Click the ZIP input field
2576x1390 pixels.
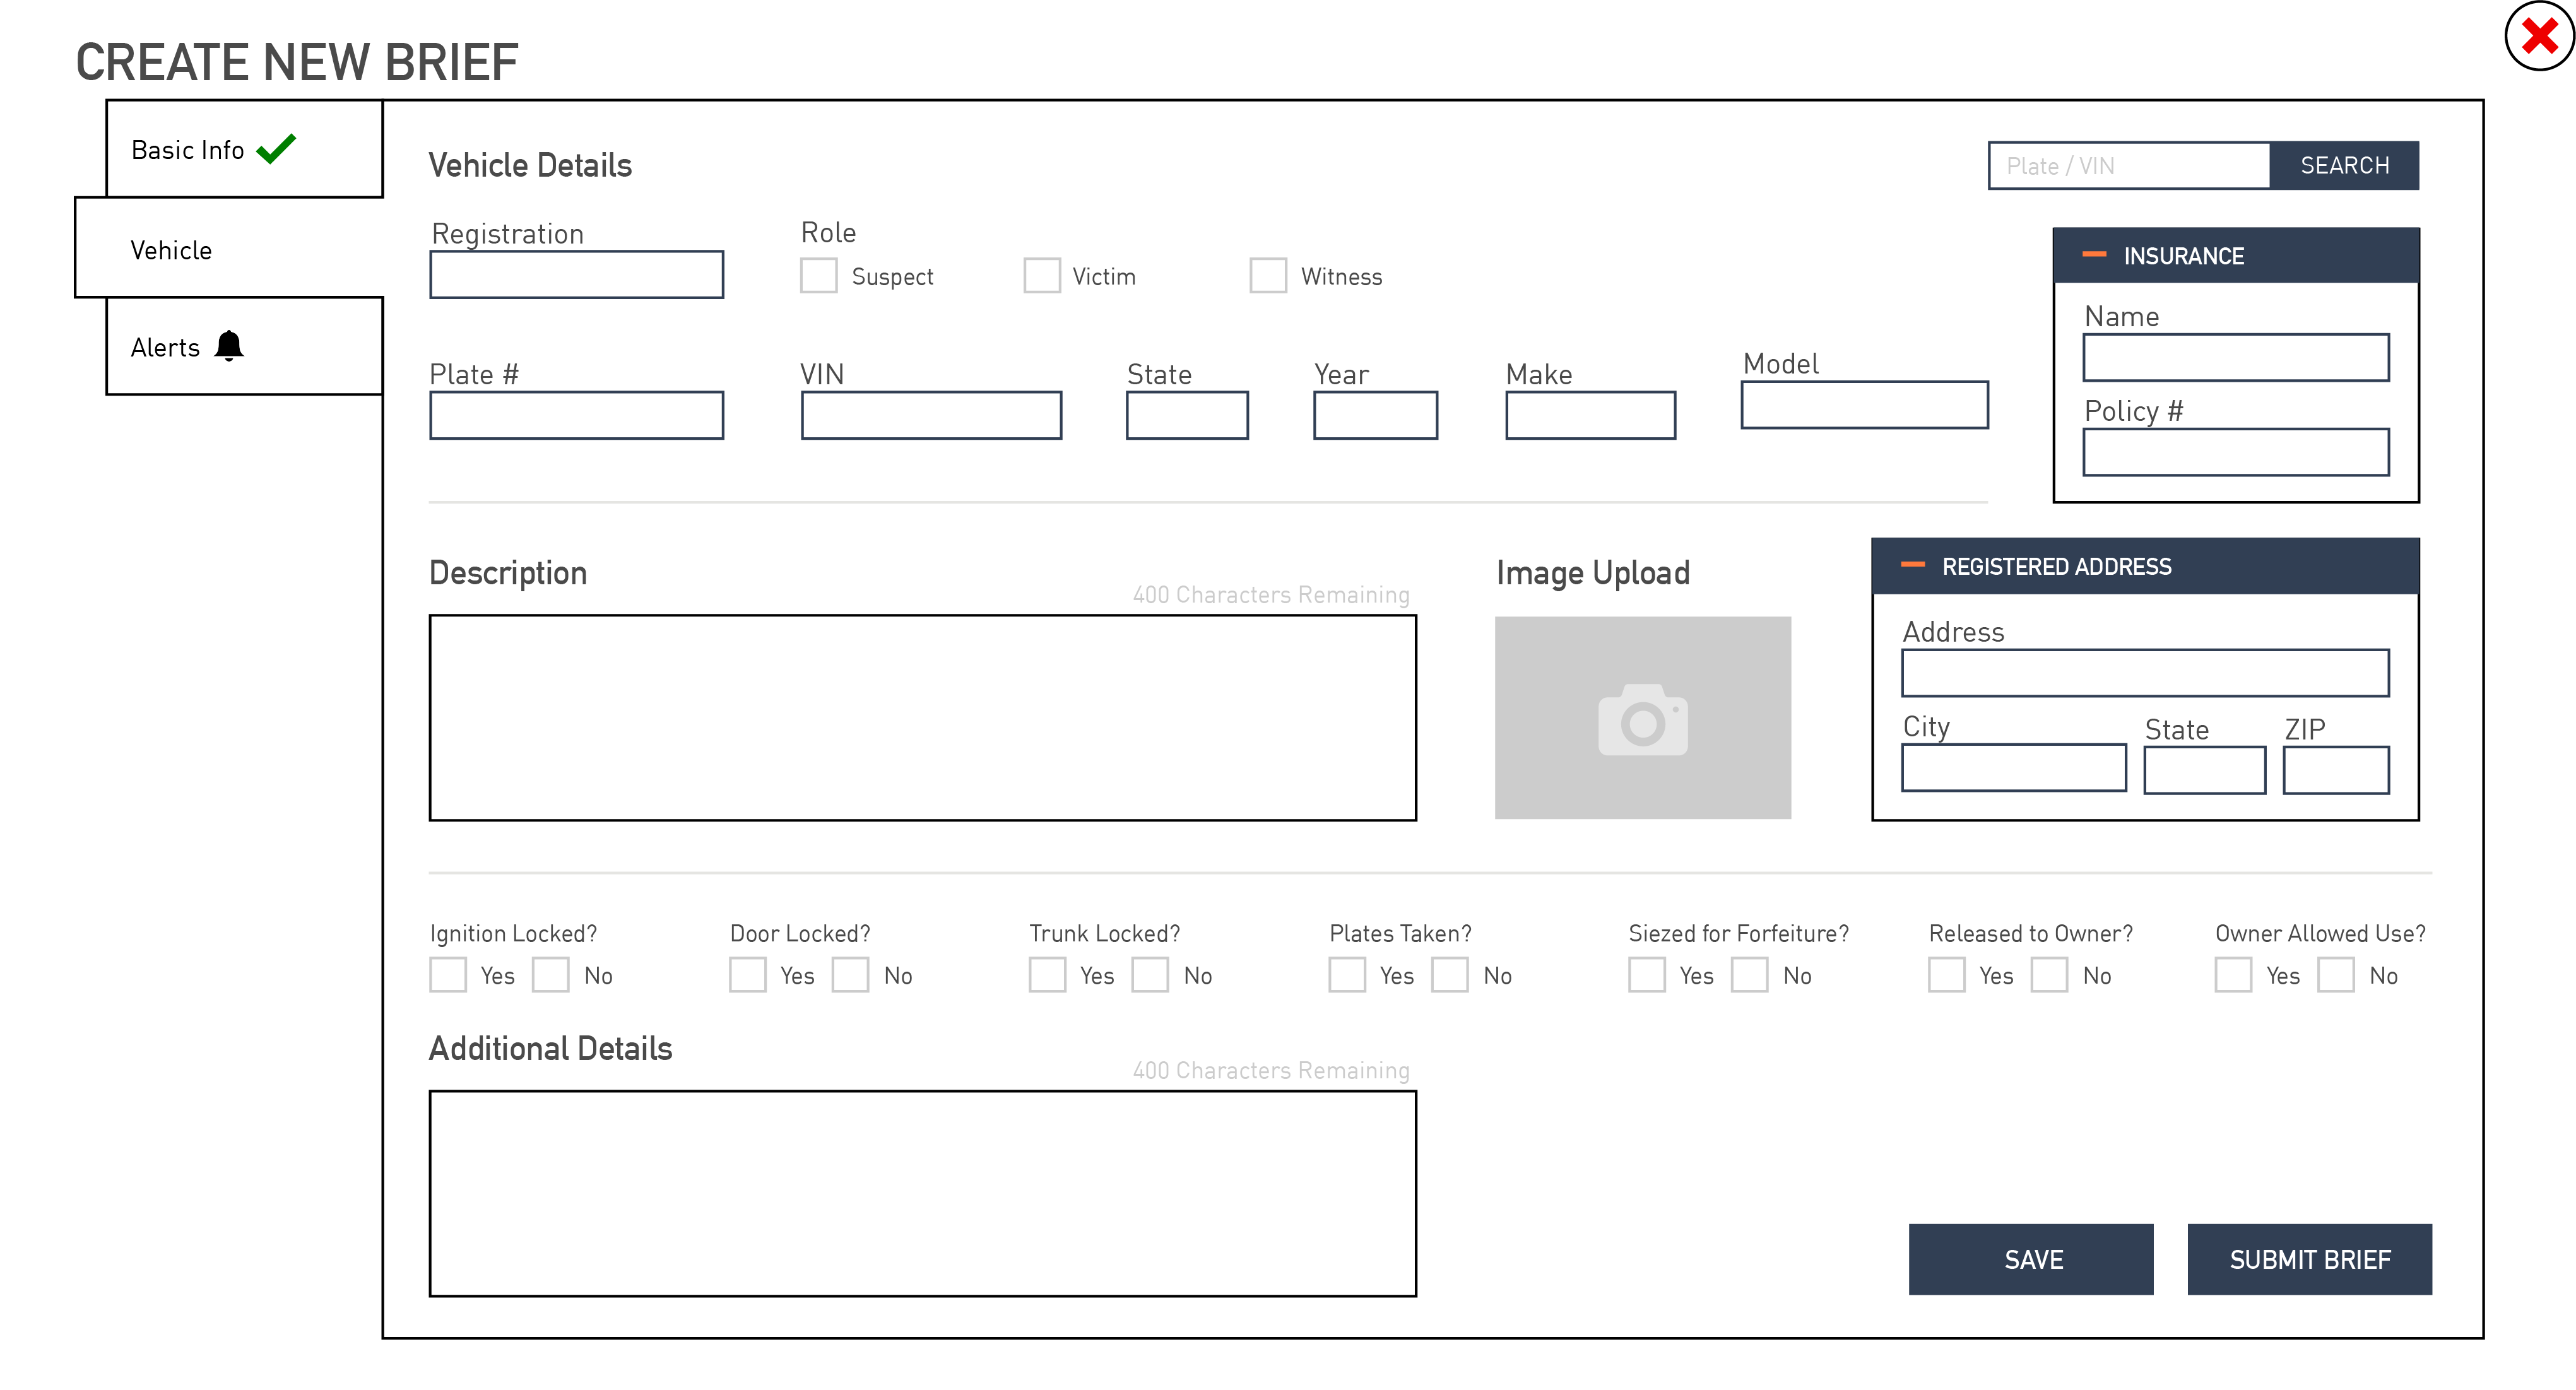click(2337, 770)
